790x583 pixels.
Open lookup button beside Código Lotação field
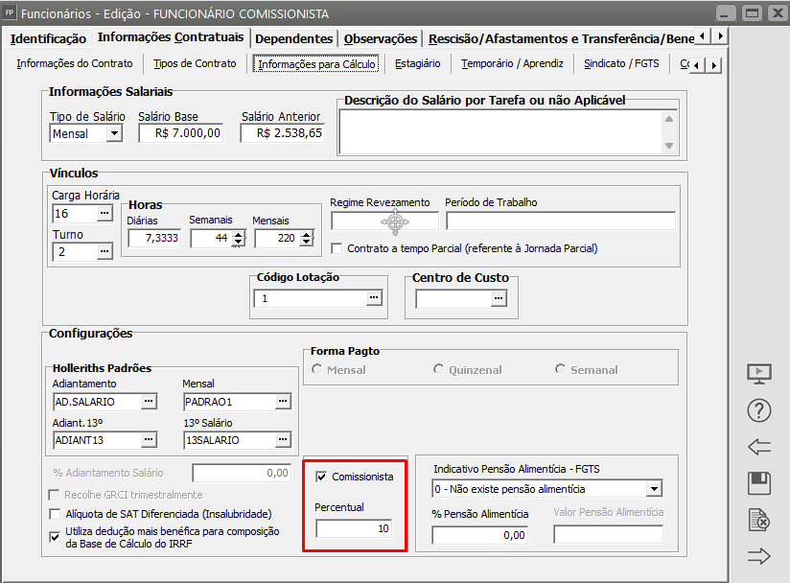(x=373, y=298)
